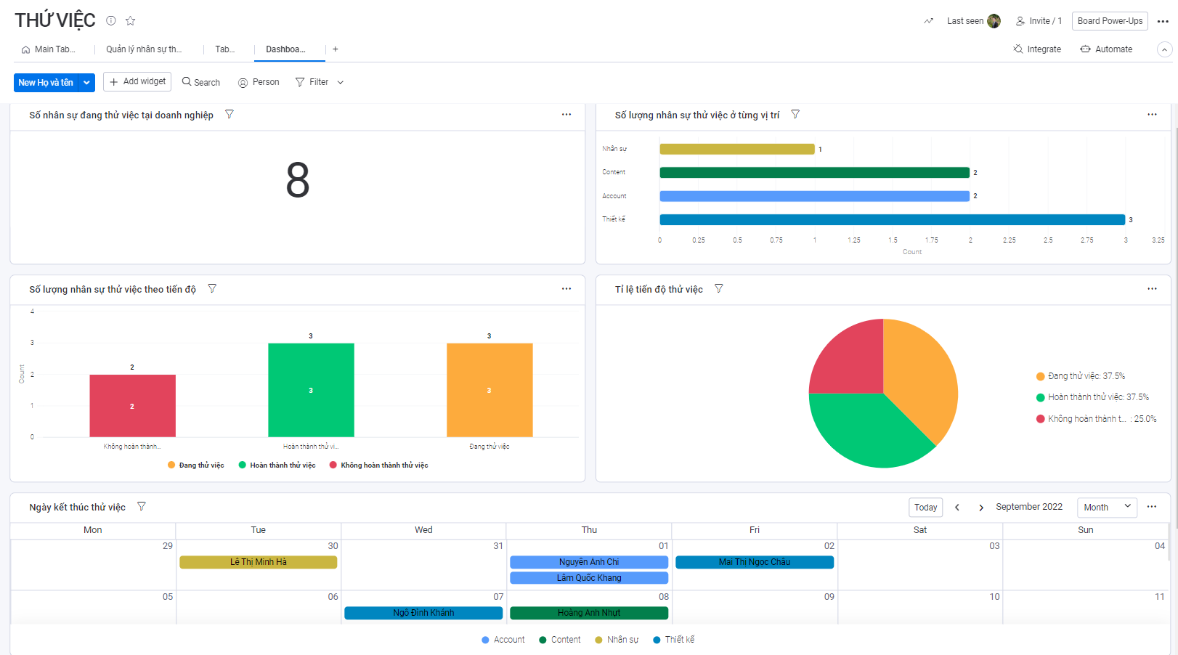The height and width of the screenshot is (655, 1178).
Task: Open the Month view dropdown
Action: point(1107,507)
